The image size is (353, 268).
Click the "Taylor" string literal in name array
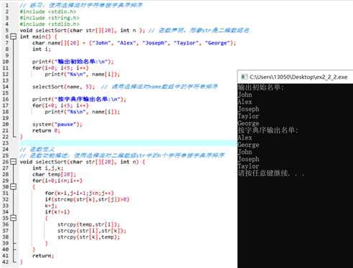point(187,43)
